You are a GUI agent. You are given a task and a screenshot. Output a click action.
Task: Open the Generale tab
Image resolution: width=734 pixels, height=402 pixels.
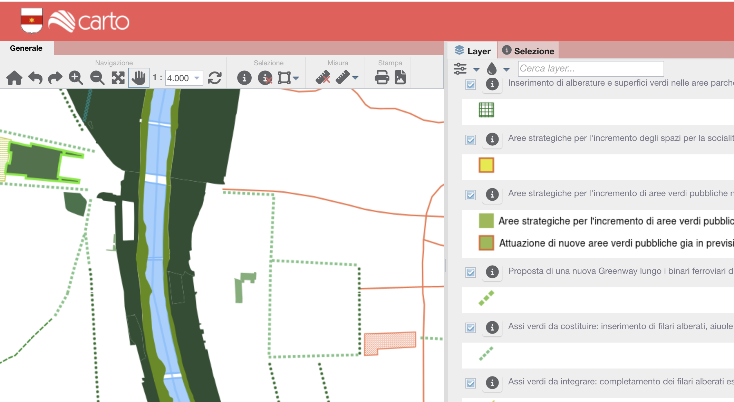point(26,48)
